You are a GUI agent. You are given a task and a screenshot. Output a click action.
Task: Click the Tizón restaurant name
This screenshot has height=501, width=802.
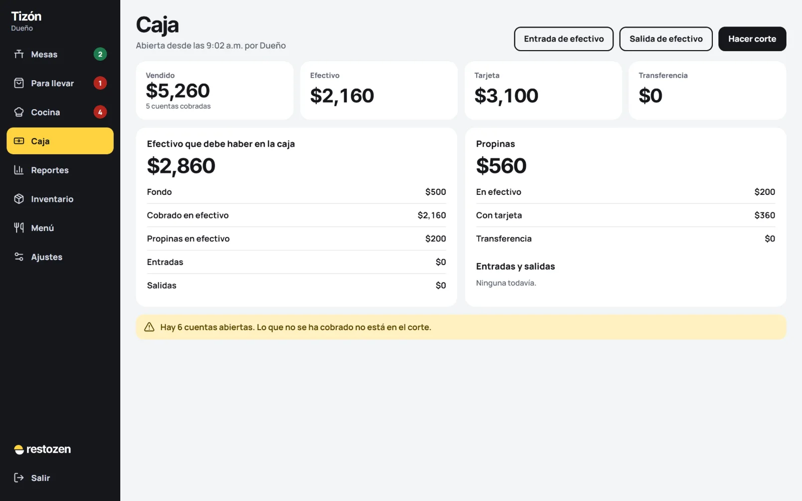pyautogui.click(x=26, y=16)
